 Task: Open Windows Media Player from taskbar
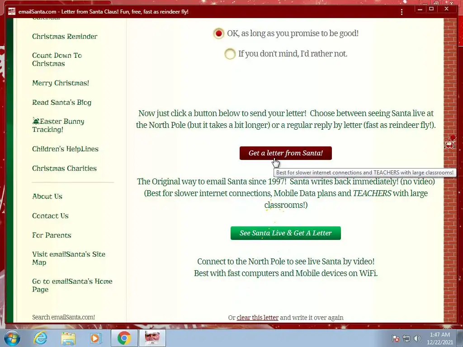(95, 338)
